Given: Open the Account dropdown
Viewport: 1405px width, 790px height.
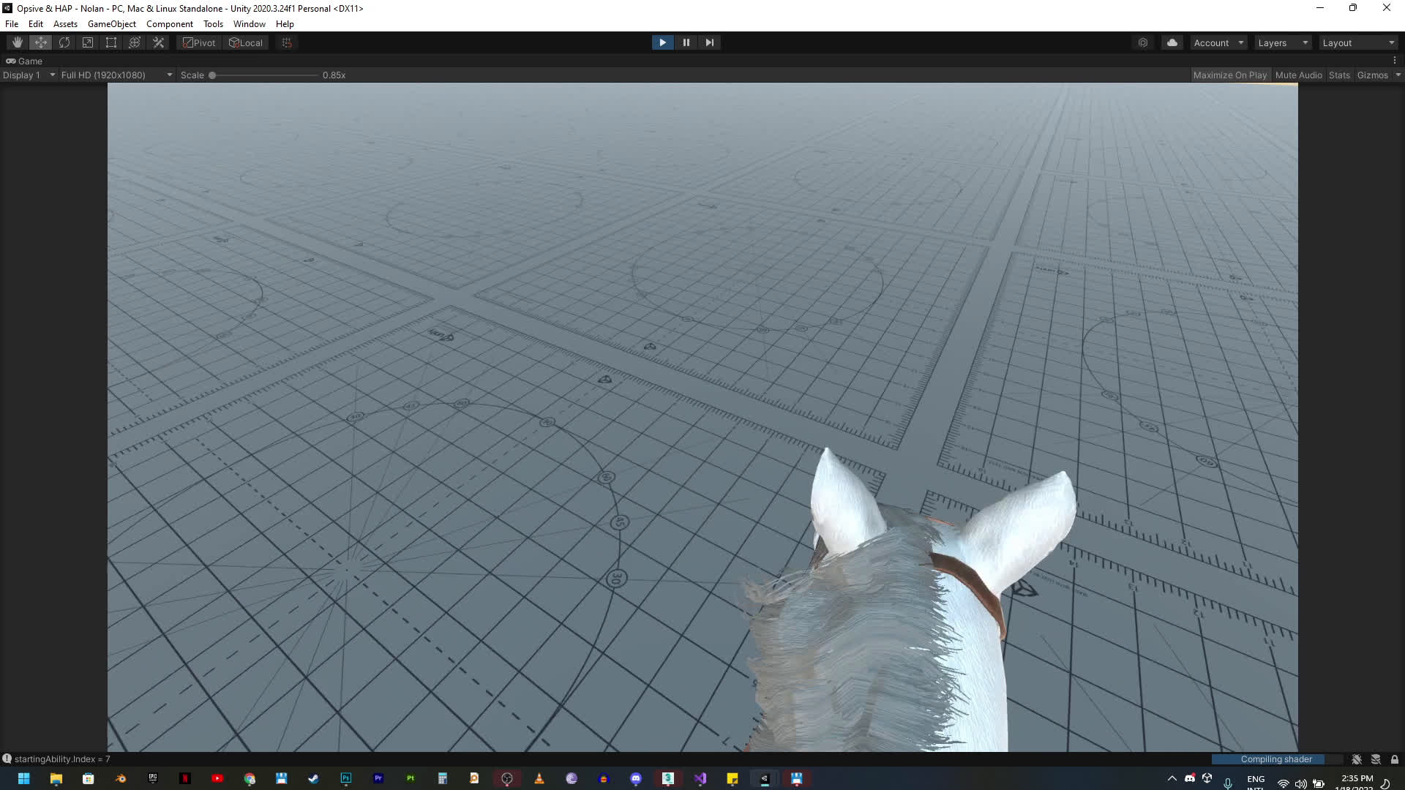Looking at the screenshot, I should pos(1218,42).
